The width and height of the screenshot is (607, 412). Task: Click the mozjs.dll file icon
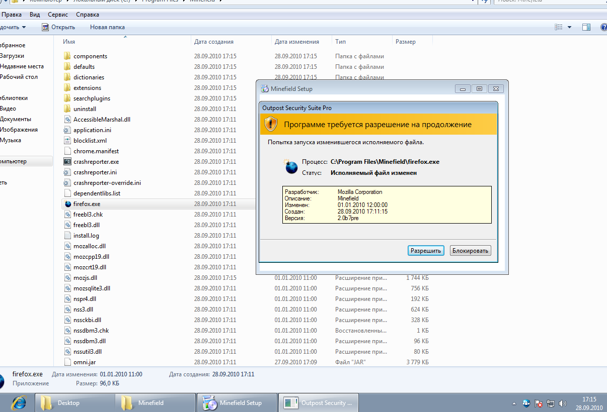(67, 278)
